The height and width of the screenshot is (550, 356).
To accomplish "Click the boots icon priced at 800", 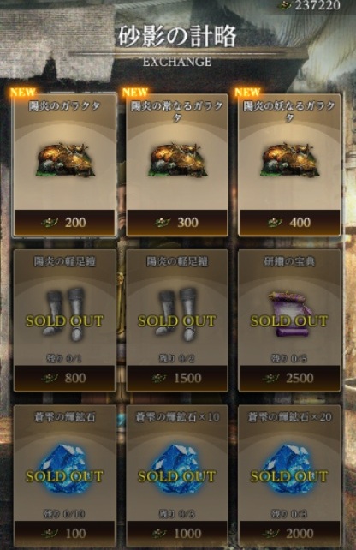I will tap(65, 314).
